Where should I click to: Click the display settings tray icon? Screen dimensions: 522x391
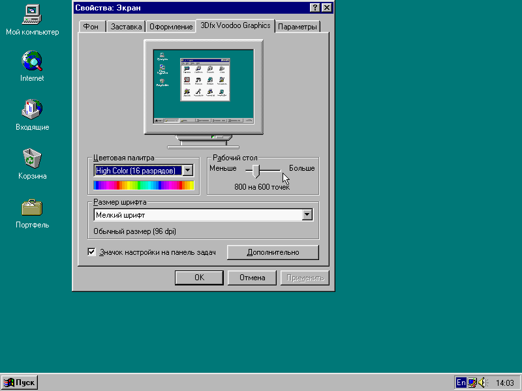coord(472,383)
